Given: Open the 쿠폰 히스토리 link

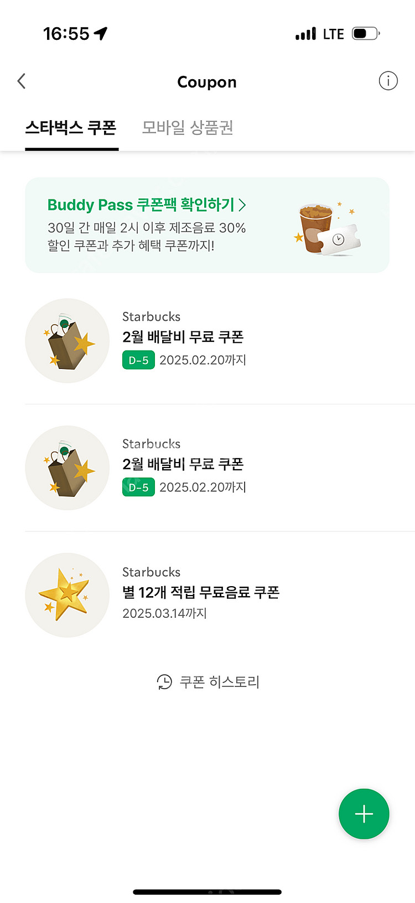Looking at the screenshot, I should click(x=220, y=681).
